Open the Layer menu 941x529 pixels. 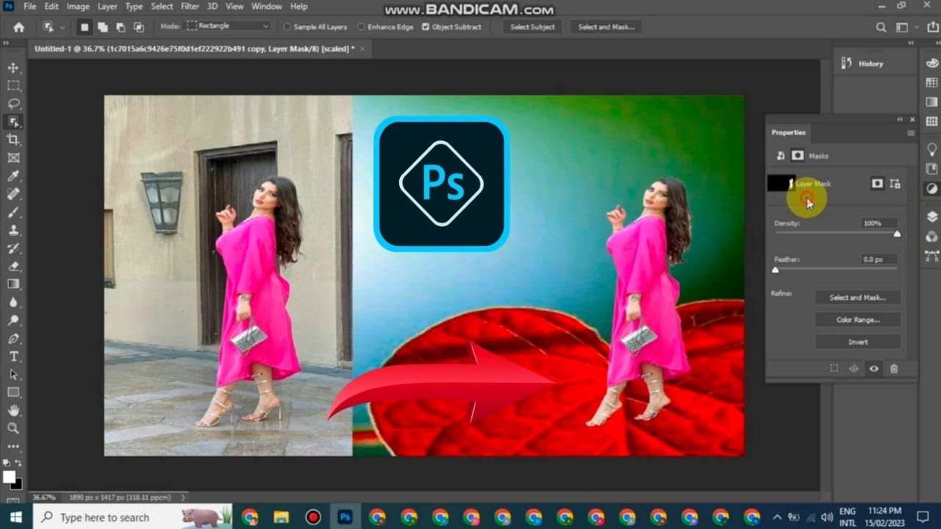[107, 7]
